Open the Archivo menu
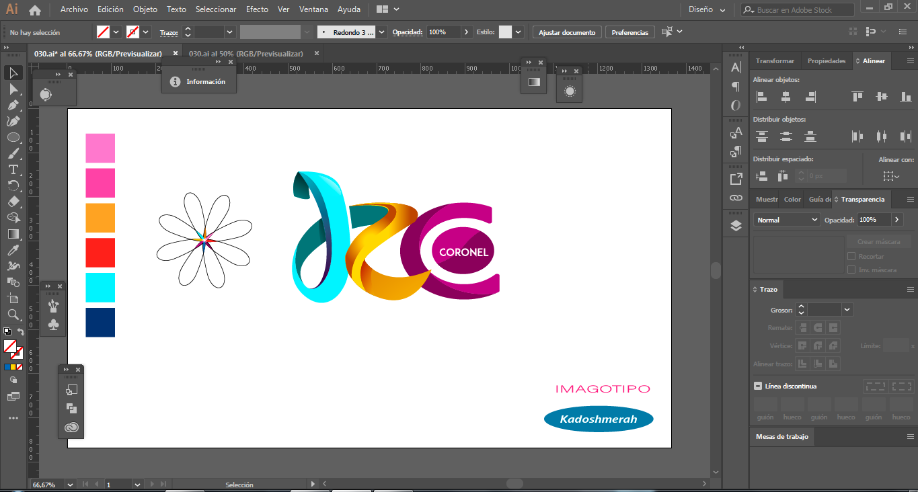The height and width of the screenshot is (492, 918). (x=74, y=9)
